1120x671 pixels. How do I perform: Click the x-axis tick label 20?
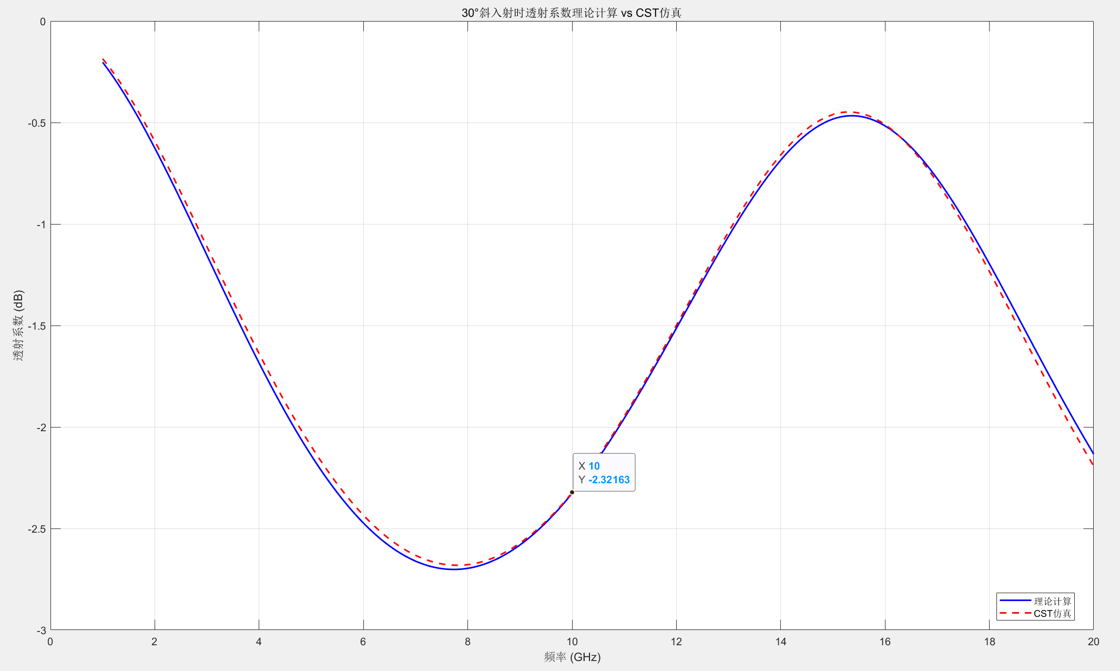[1093, 642]
